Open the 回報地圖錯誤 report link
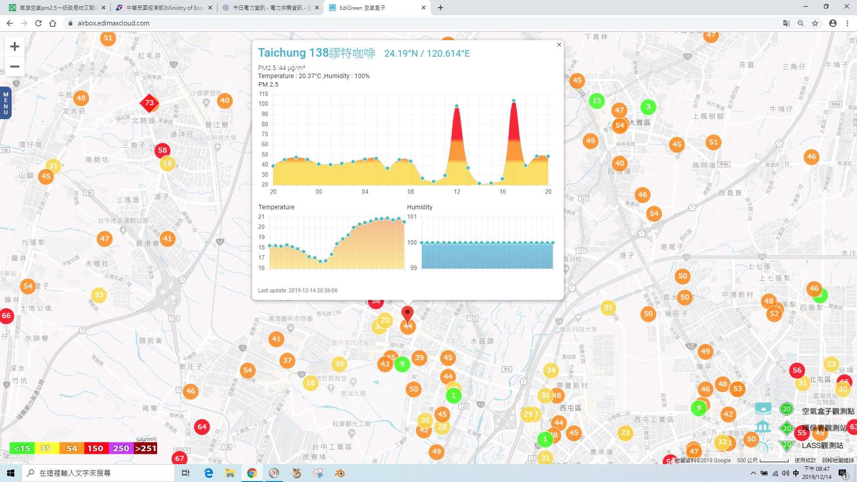Image resolution: width=857 pixels, height=482 pixels. [x=838, y=460]
